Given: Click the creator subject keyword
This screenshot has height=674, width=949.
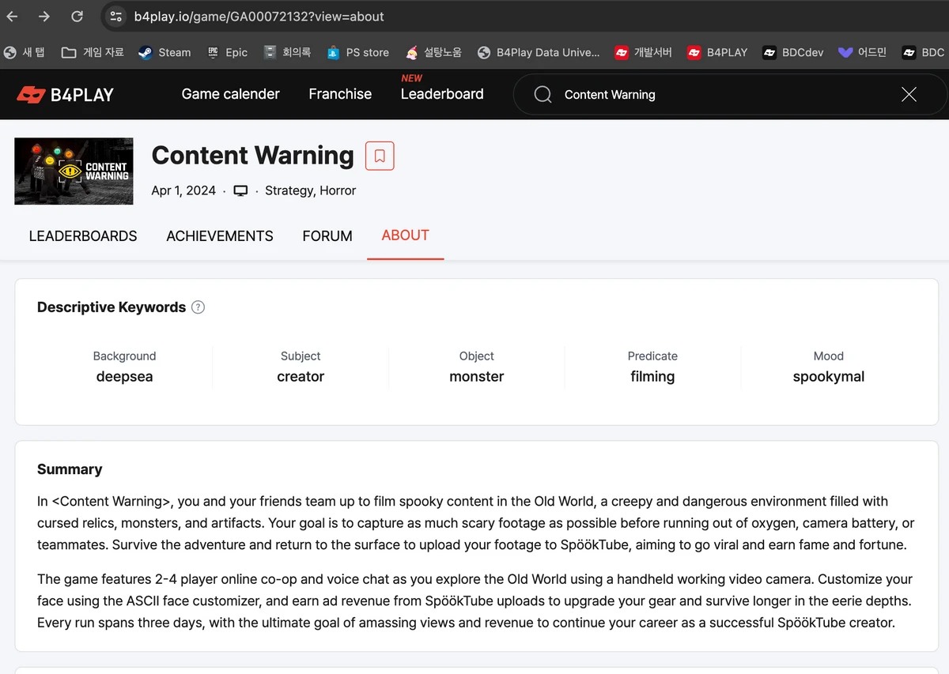Looking at the screenshot, I should 301,377.
